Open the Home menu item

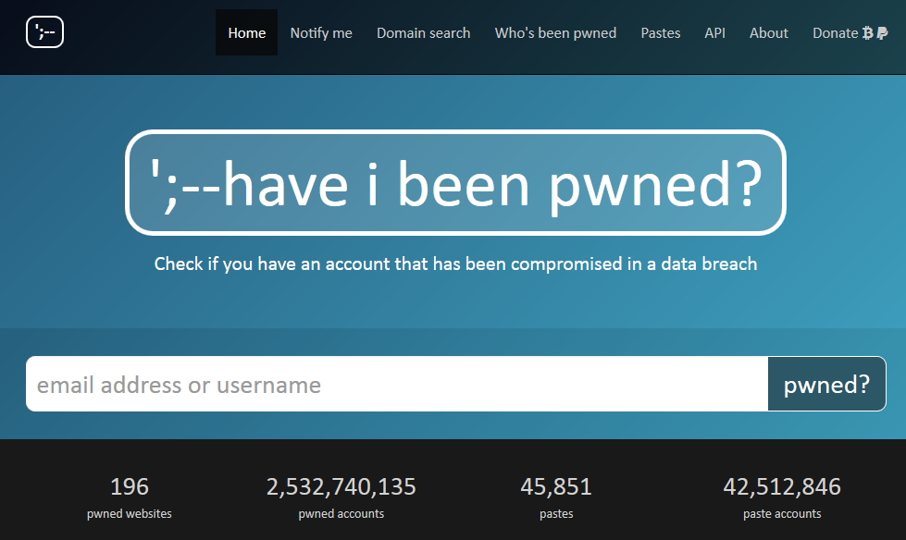pyautogui.click(x=247, y=33)
